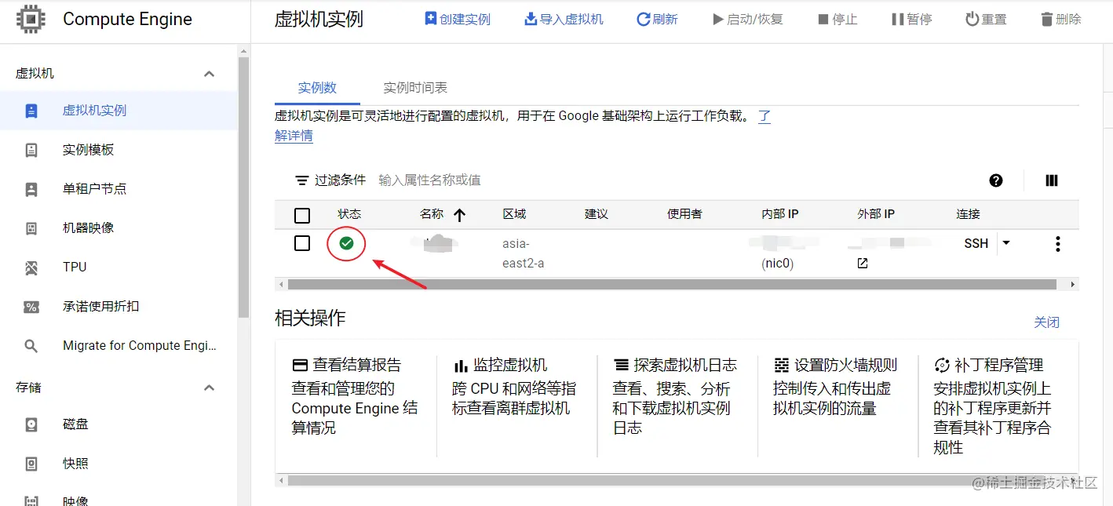The width and height of the screenshot is (1113, 506).
Task: Click the 重置 button
Action: click(x=986, y=19)
